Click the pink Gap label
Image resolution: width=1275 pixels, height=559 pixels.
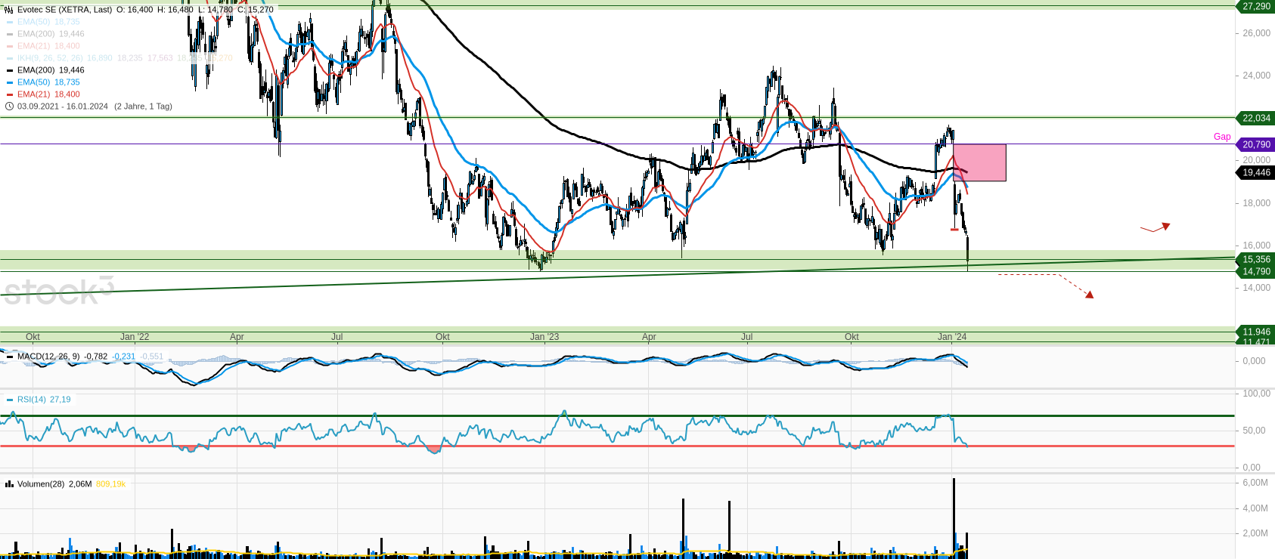pyautogui.click(x=1222, y=137)
